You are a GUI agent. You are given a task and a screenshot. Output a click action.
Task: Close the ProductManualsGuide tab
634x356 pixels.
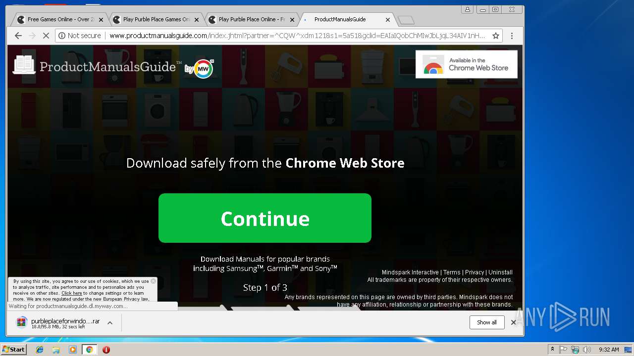click(388, 20)
